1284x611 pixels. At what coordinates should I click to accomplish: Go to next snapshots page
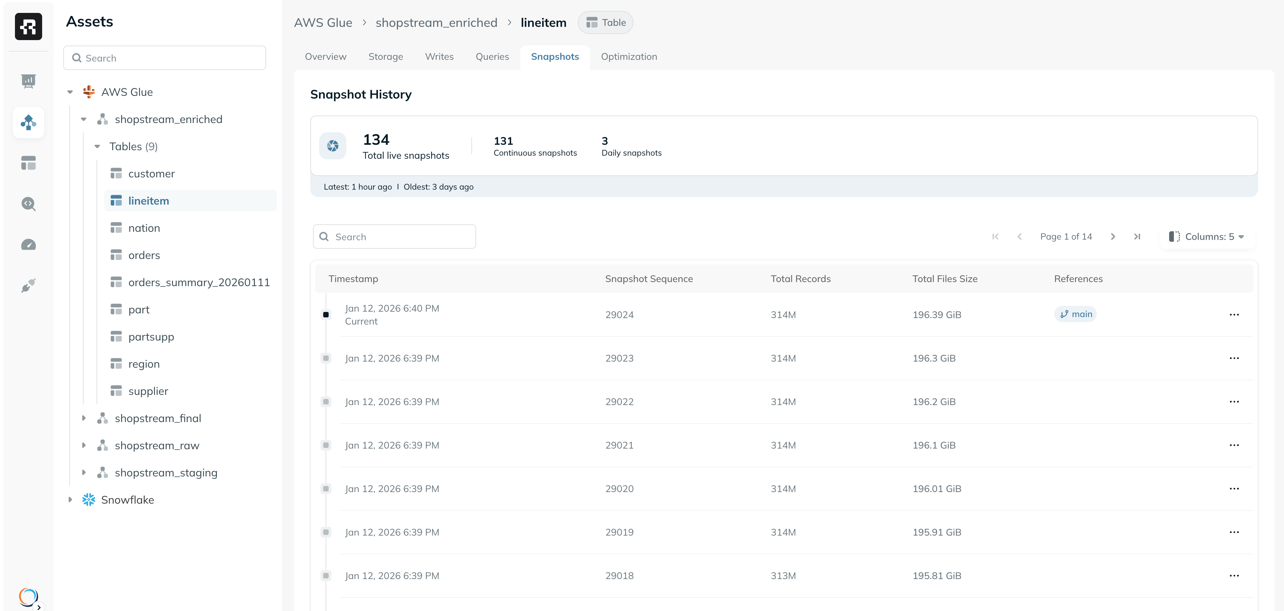pos(1112,237)
